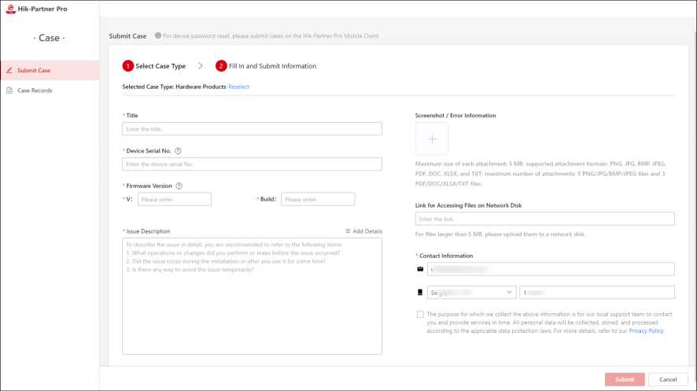Click the mobile phone icon
The image size is (697, 391).
(x=420, y=293)
